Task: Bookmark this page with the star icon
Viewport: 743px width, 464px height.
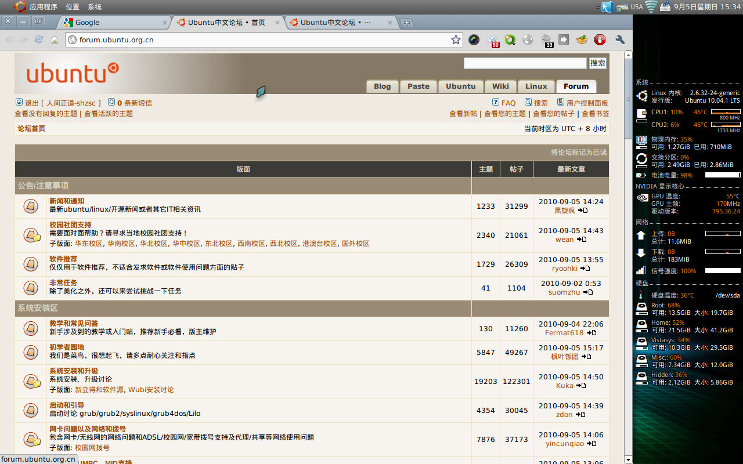Action: click(x=456, y=39)
